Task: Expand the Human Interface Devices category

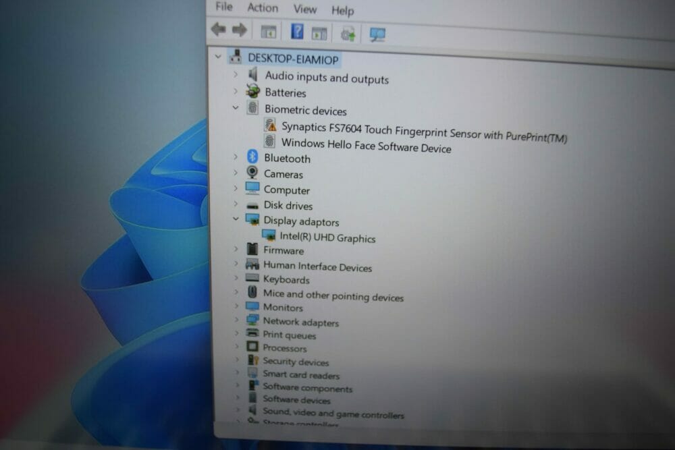Action: point(236,263)
